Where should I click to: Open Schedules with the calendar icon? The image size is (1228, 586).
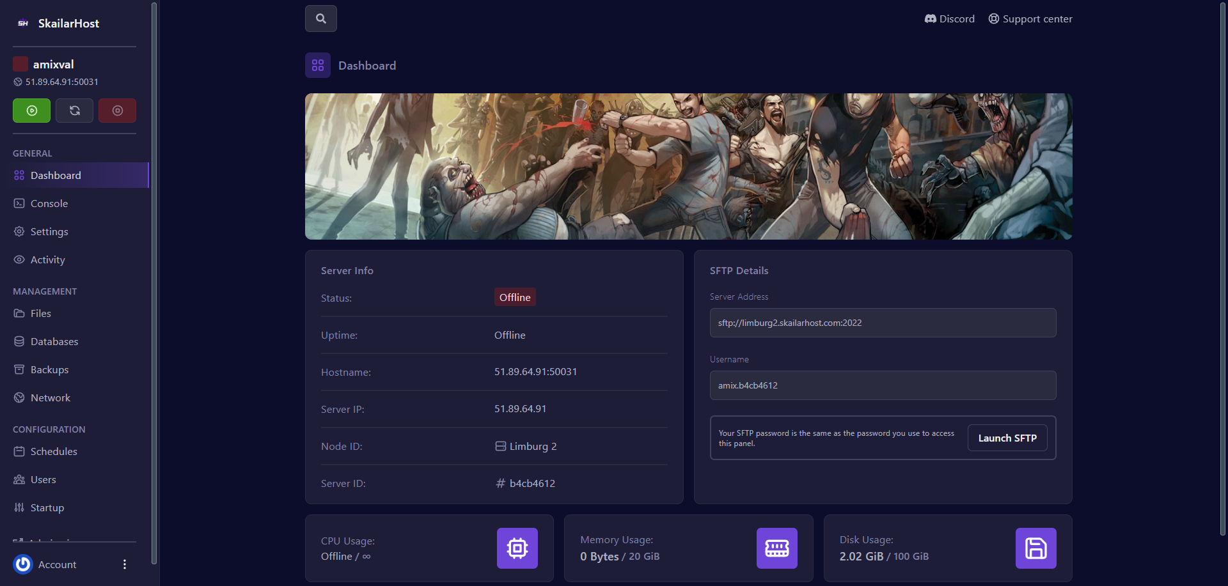coord(19,451)
